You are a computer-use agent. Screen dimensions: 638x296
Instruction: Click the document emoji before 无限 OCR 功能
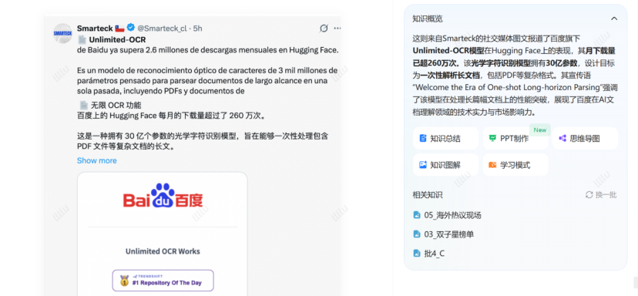83,105
